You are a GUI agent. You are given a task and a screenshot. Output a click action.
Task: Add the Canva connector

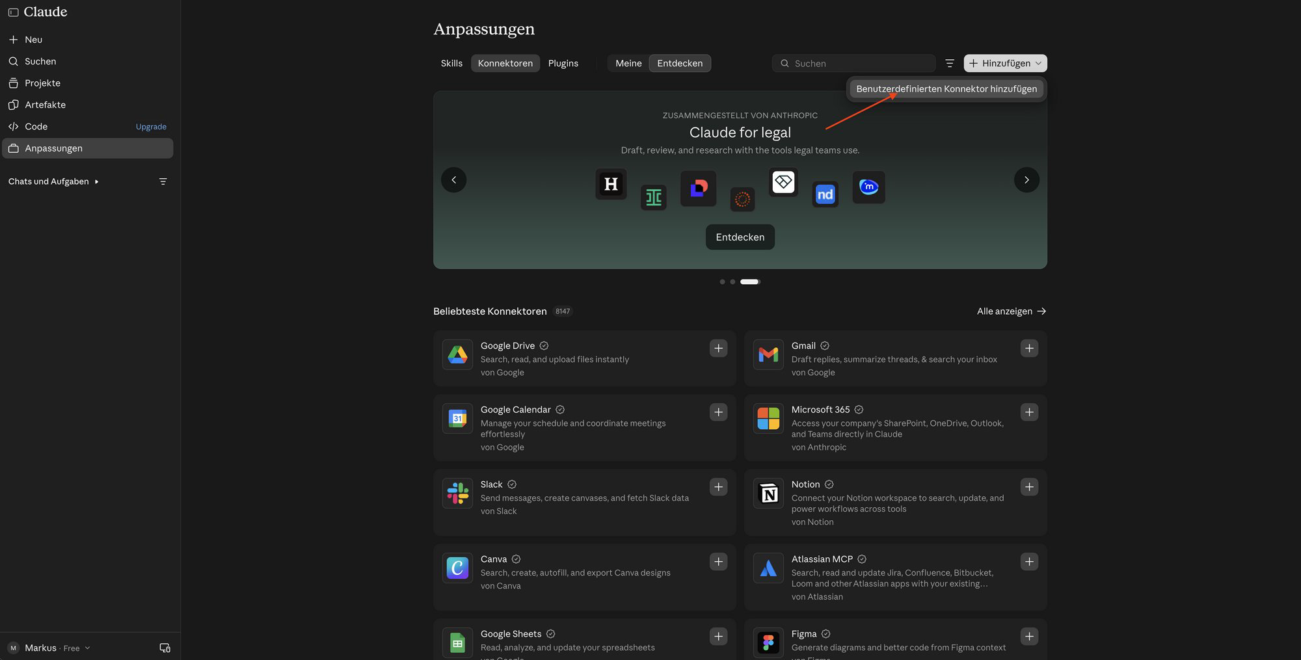pos(718,562)
